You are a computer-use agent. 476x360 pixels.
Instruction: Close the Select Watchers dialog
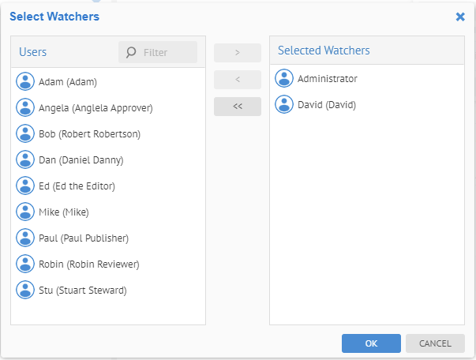[460, 17]
